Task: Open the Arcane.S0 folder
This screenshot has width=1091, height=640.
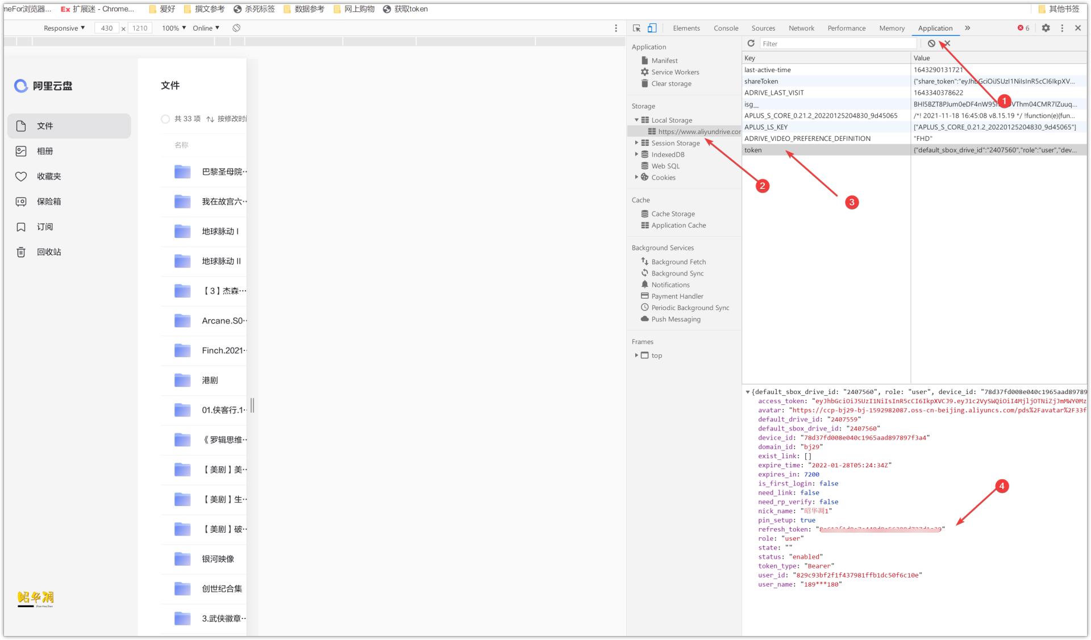Action: [x=204, y=320]
